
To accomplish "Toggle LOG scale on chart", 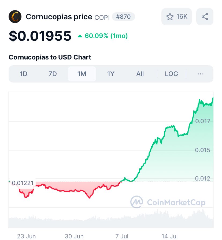I will pyautogui.click(x=171, y=74).
